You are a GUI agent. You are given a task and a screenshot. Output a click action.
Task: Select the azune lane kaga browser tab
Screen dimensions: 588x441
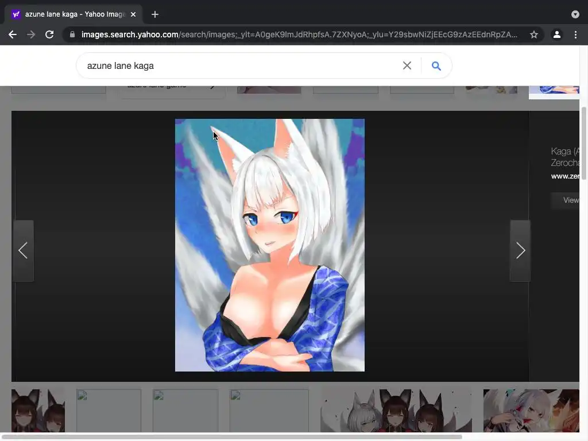click(73, 14)
